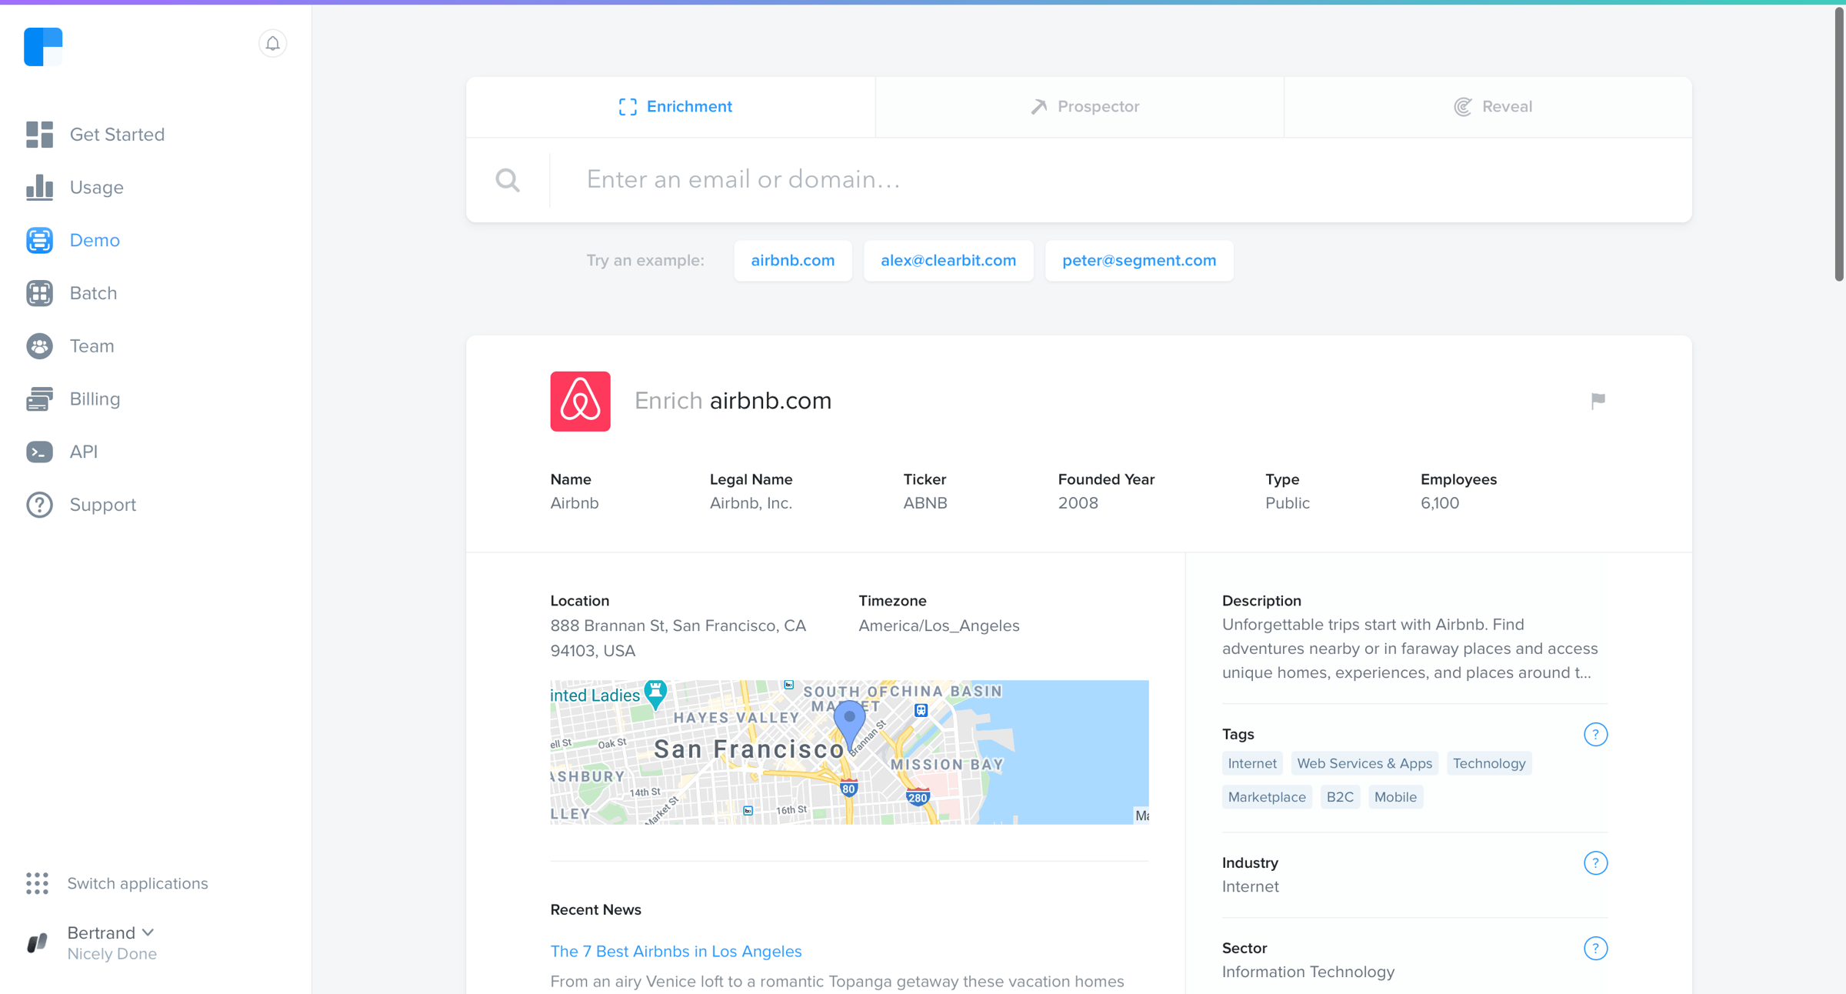Open the notifications bell
The width and height of the screenshot is (1846, 994).
pyautogui.click(x=272, y=44)
